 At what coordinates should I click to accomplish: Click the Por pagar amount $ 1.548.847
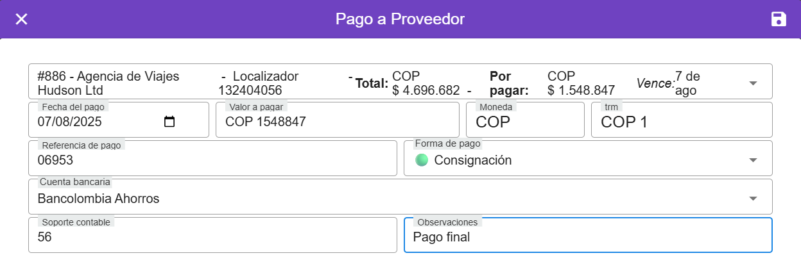tap(581, 90)
